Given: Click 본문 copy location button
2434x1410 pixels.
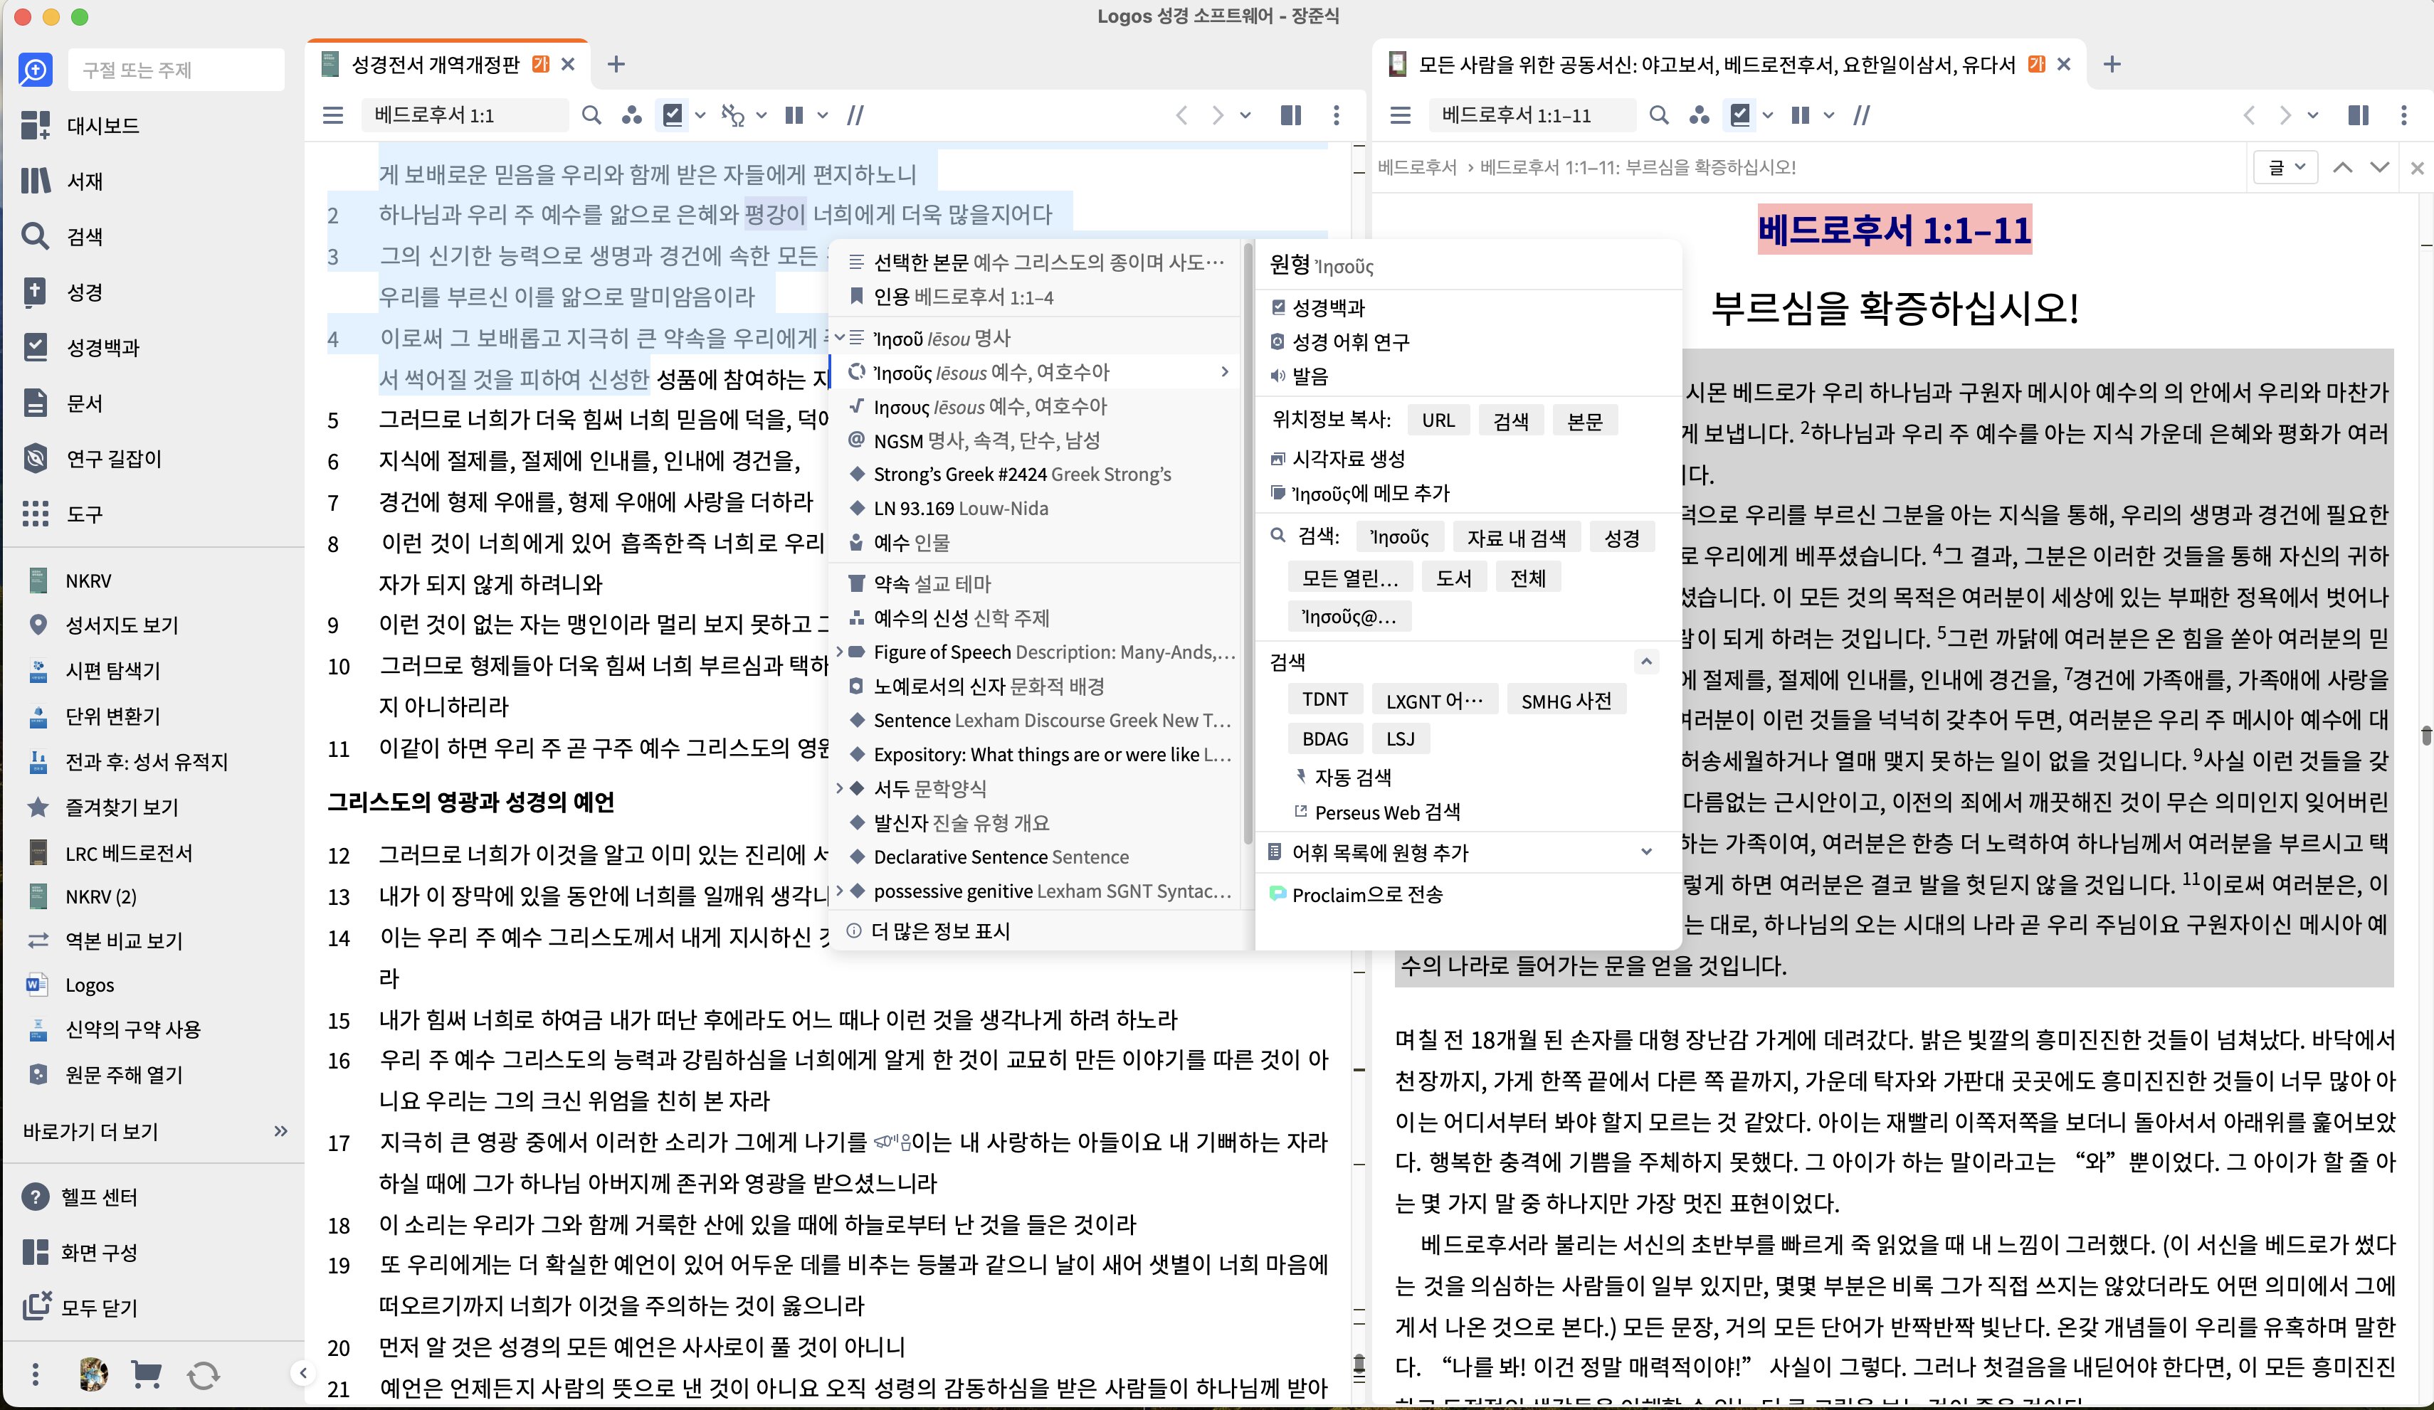Looking at the screenshot, I should click(x=1584, y=421).
